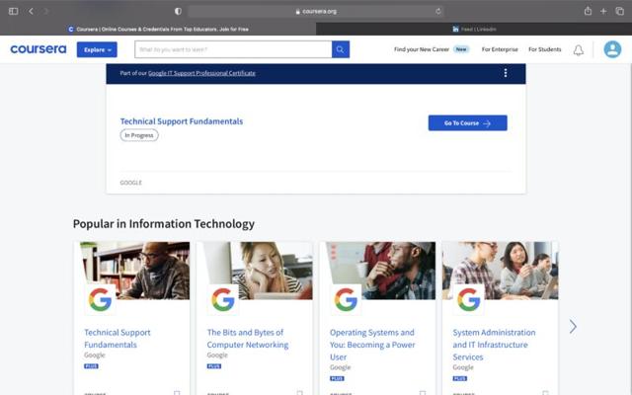Show tab overview icon
The image size is (632, 395).
point(619,11)
